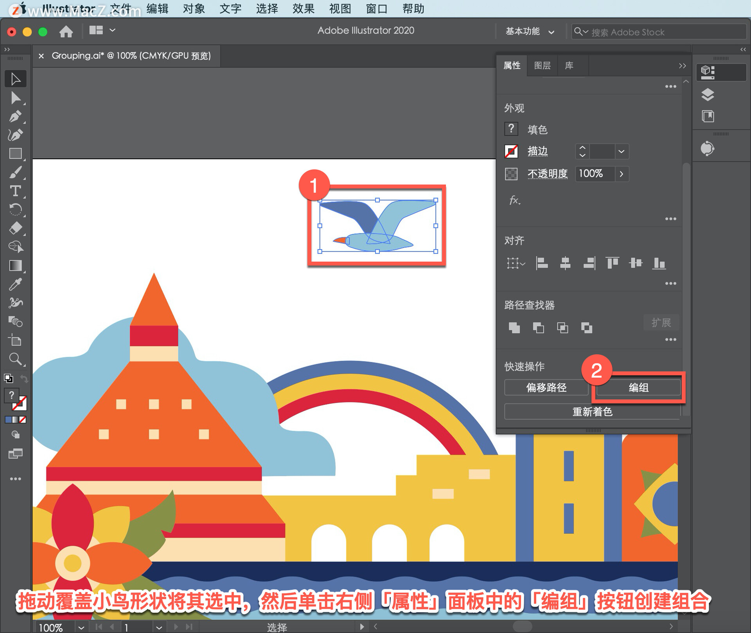Change screen mode icon in toolbar
The image size is (751, 633).
[16, 453]
